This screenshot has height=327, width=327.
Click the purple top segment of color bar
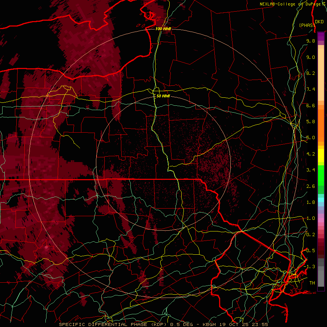tap(321, 36)
